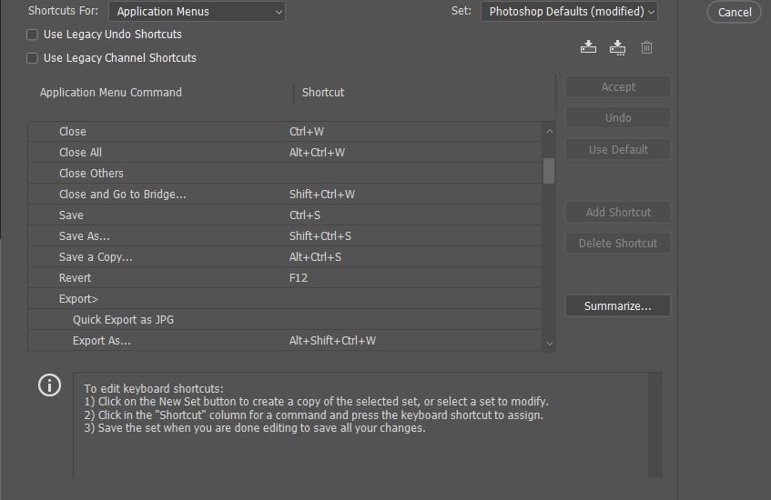Click the command list scrollbar thumb
This screenshot has width=771, height=500.
point(549,170)
